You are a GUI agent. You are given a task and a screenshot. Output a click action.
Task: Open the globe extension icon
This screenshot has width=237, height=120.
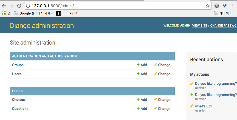point(217,6)
